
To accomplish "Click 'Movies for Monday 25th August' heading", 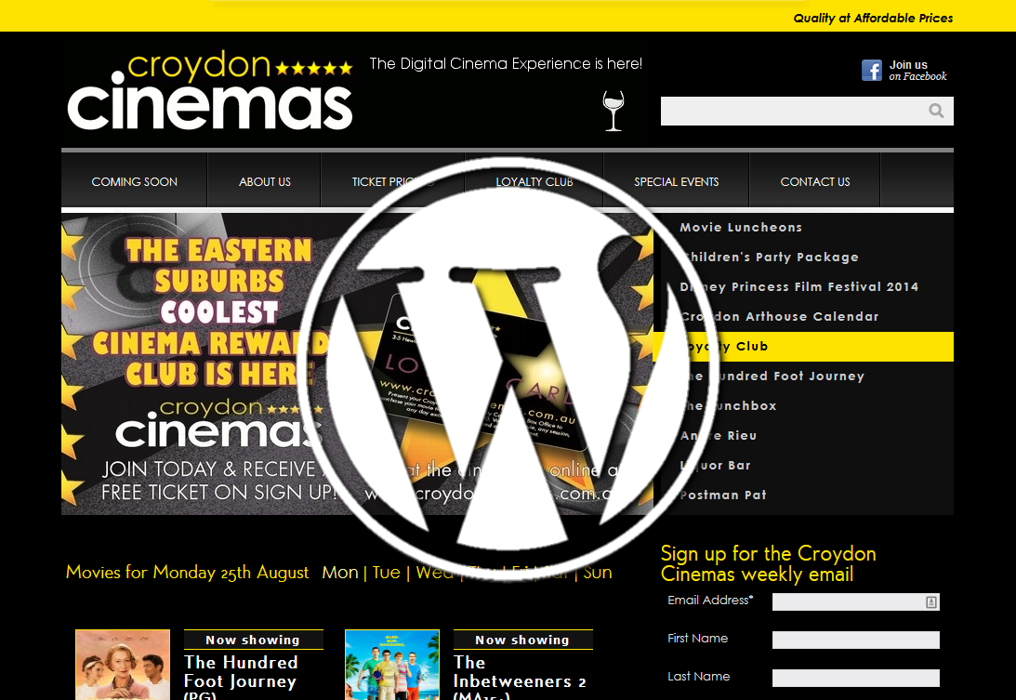I will click(x=187, y=573).
